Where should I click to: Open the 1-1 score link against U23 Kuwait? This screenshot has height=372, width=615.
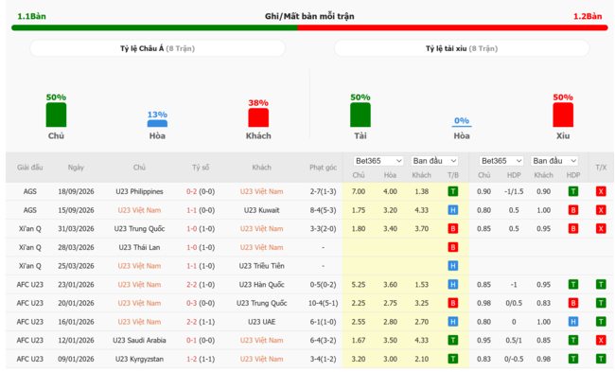click(191, 210)
